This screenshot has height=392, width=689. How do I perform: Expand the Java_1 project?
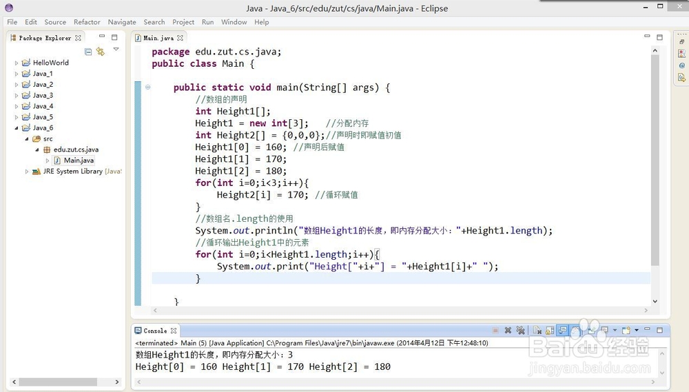(17, 74)
